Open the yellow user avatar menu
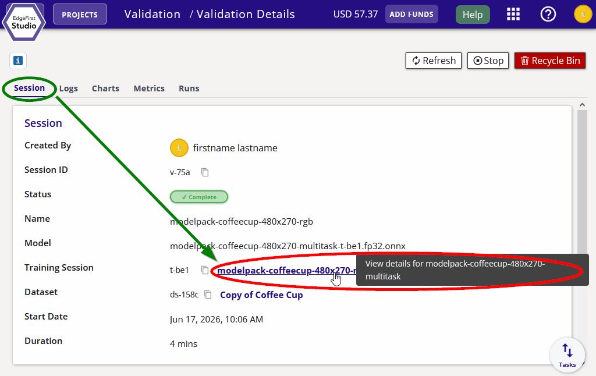Screen dimensions: 596x376 583,15
